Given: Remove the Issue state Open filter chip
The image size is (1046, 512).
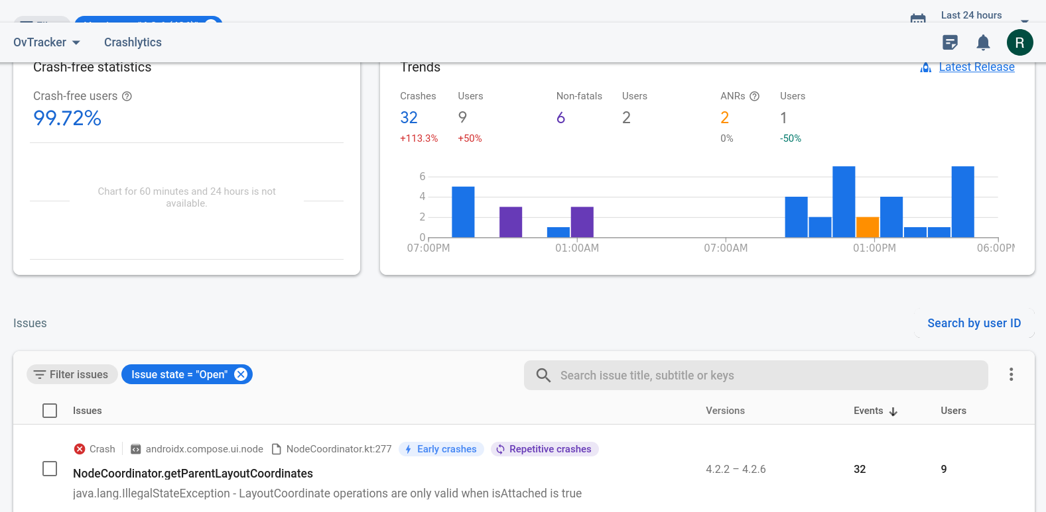Looking at the screenshot, I should coord(241,374).
